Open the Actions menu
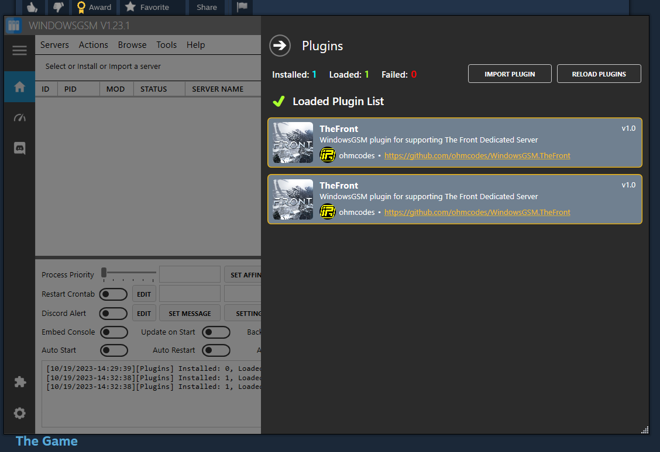 93,44
